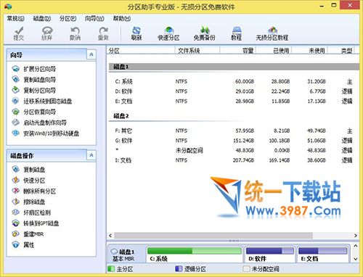Click the 重做 (Redo) toolbar icon
The width and height of the screenshot is (363, 277).
tap(103, 33)
